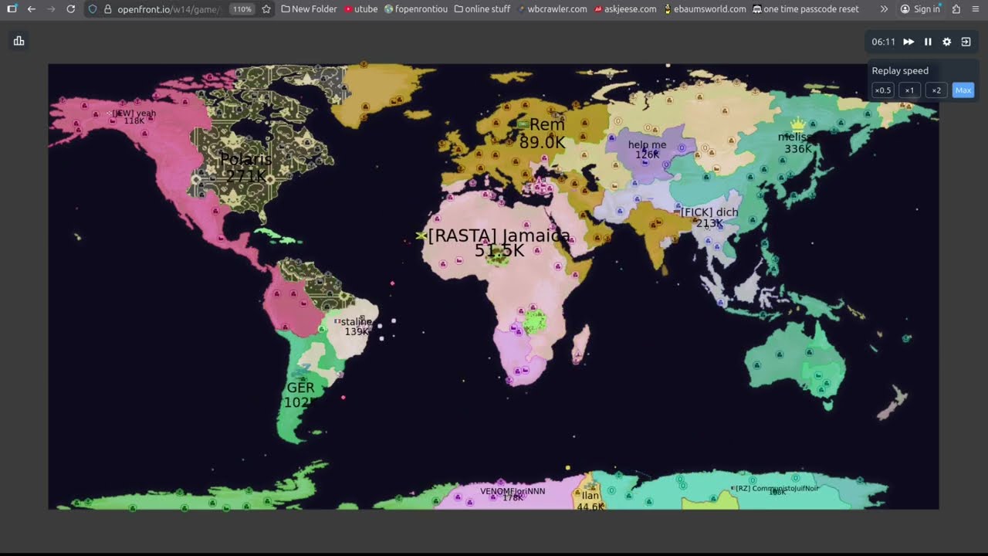Viewport: 988px width, 556px height.
Task: Click the Rem player name
Action: coord(547,124)
